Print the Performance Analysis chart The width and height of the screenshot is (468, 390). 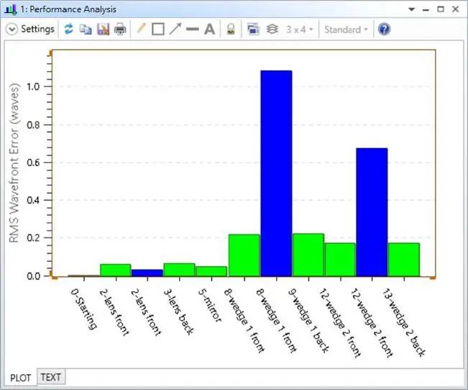(120, 30)
